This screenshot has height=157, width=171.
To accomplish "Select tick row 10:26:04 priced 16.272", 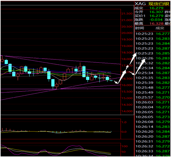I will pyautogui.click(x=153, y=107).
